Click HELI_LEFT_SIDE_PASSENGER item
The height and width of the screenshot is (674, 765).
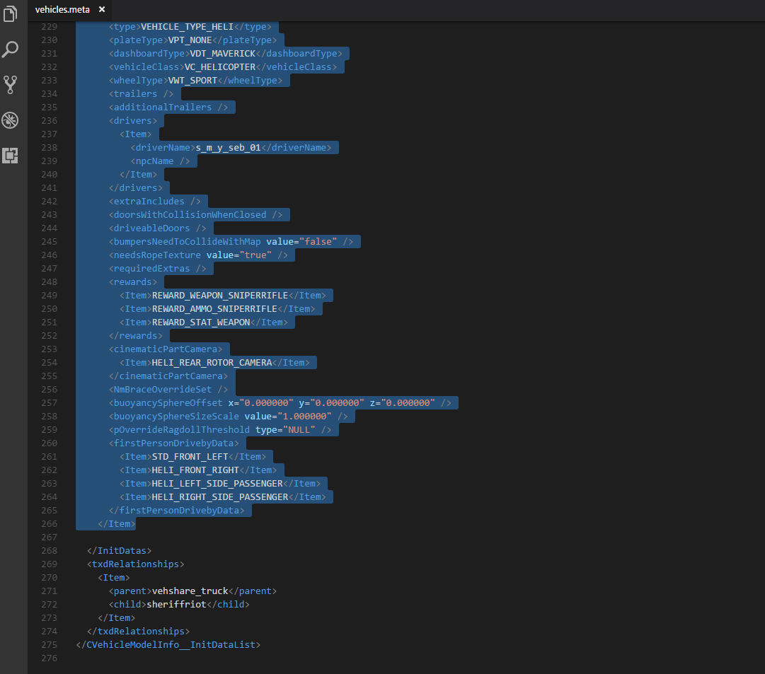[x=217, y=484]
